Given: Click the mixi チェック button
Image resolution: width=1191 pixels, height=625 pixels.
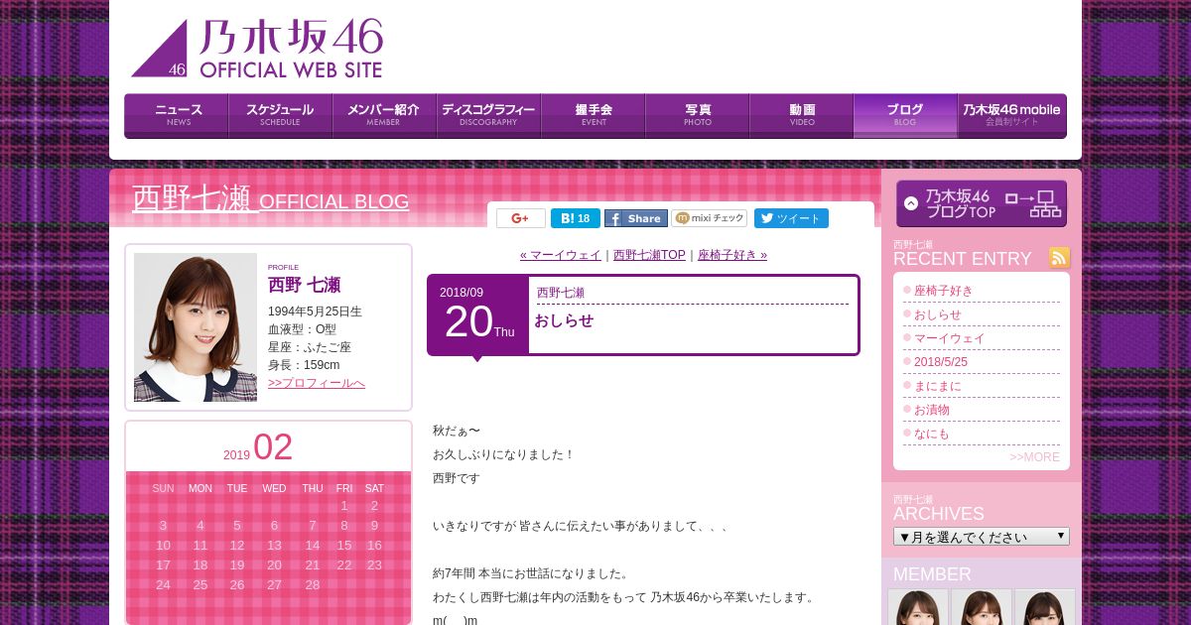Looking at the screenshot, I should pyautogui.click(x=709, y=218).
